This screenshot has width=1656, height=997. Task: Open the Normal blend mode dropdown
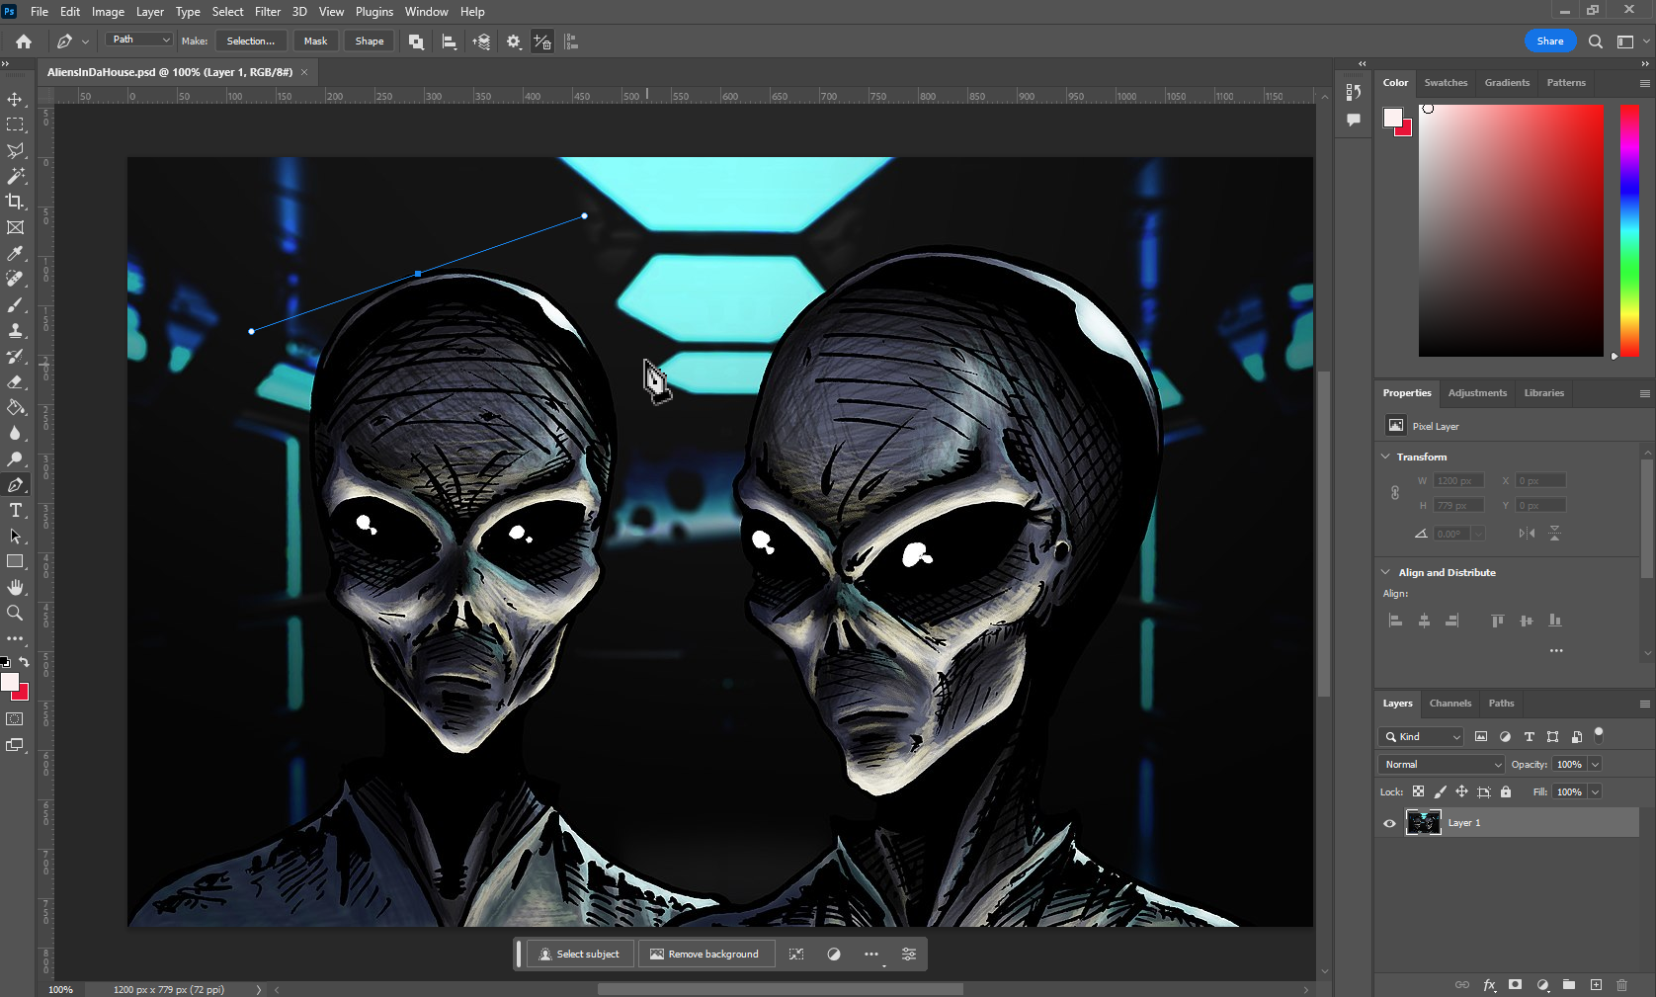pyautogui.click(x=1442, y=764)
